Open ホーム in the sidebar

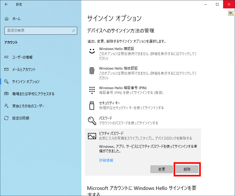16,19
